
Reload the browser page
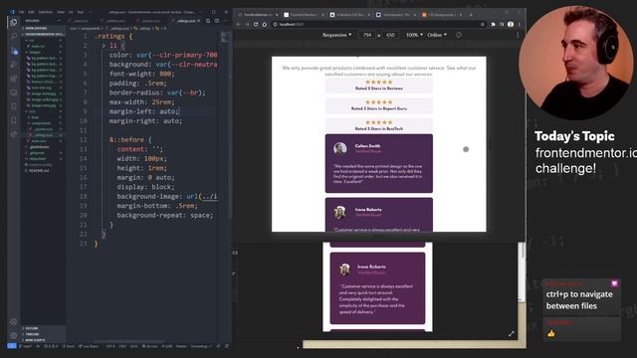[x=256, y=24]
